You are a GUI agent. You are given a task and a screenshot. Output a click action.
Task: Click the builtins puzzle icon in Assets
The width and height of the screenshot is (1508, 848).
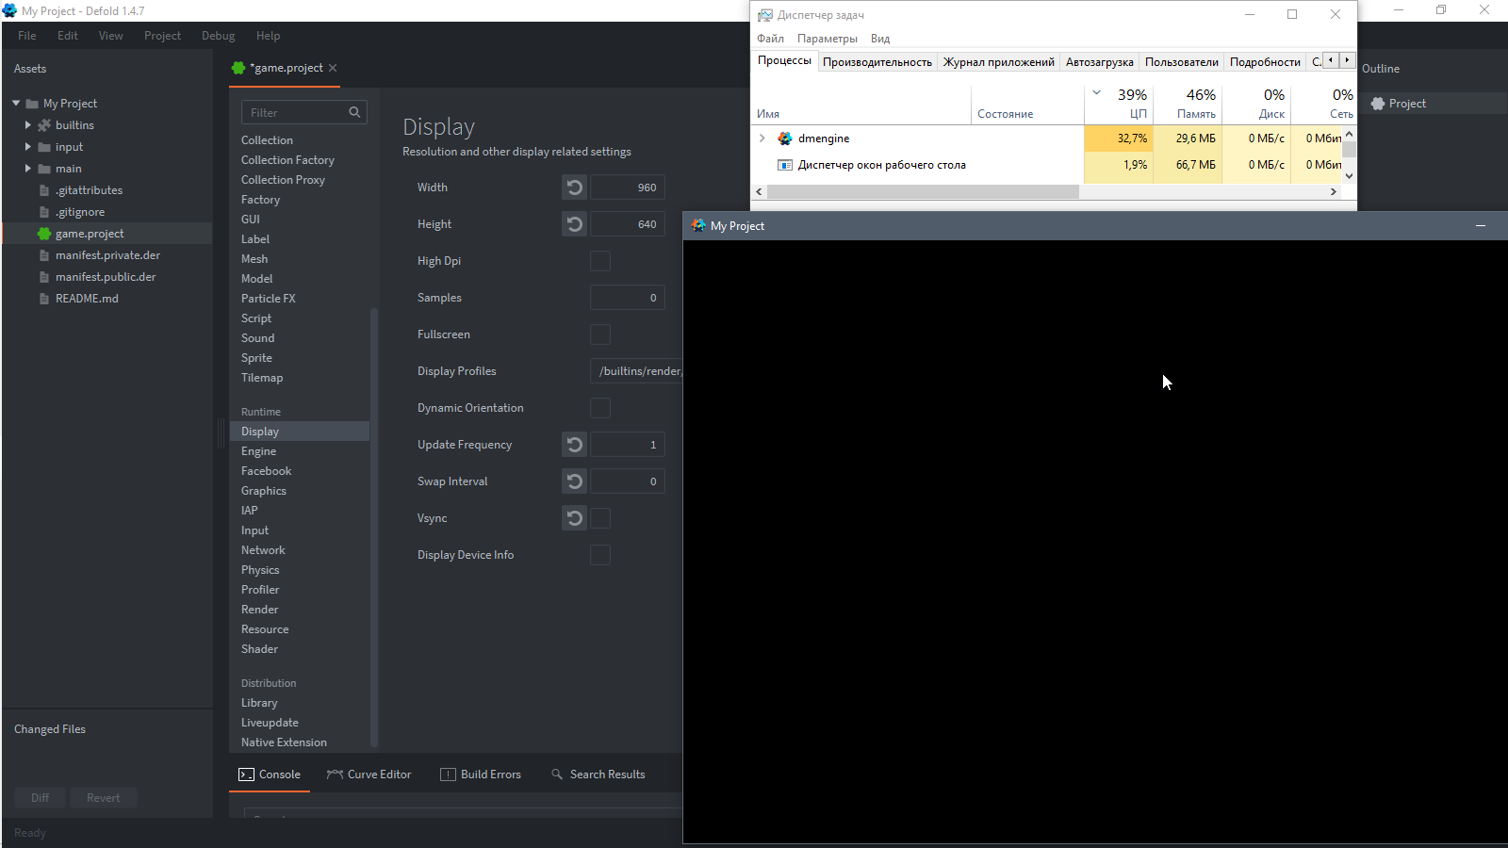[x=44, y=125]
